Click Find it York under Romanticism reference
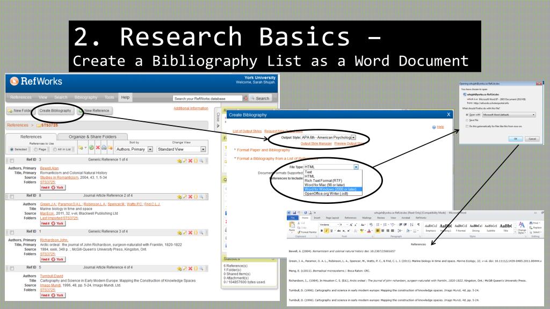550x309 pixels. 53,187
